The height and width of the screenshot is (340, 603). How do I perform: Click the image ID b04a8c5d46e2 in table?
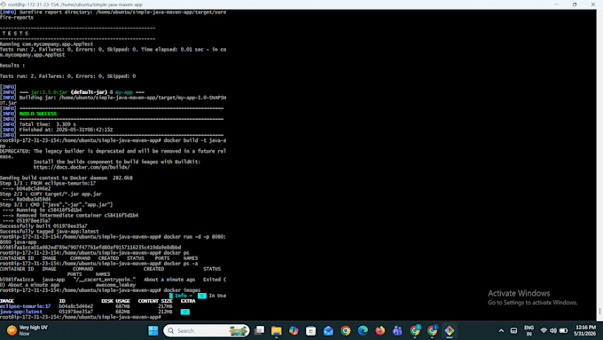coord(75,306)
